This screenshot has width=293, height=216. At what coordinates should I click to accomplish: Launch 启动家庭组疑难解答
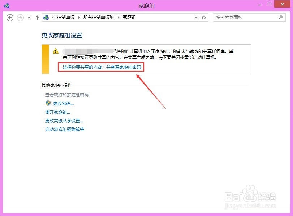point(64,130)
